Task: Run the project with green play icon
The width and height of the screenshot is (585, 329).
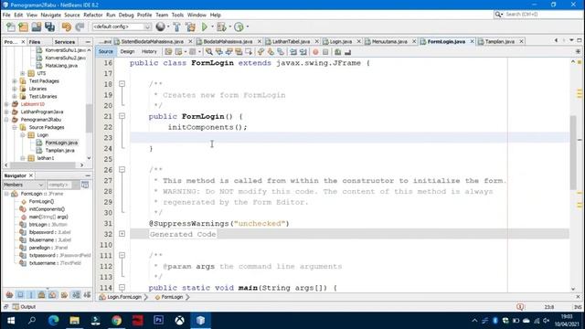Action: click(x=205, y=27)
